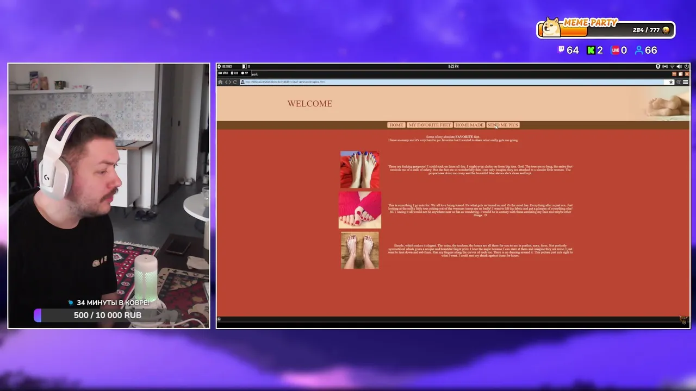Maximize the browser window
The height and width of the screenshot is (391, 696).
pos(680,74)
